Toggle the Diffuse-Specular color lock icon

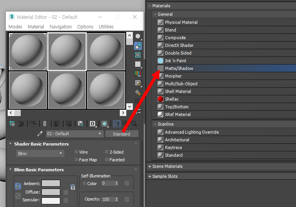[17, 196]
